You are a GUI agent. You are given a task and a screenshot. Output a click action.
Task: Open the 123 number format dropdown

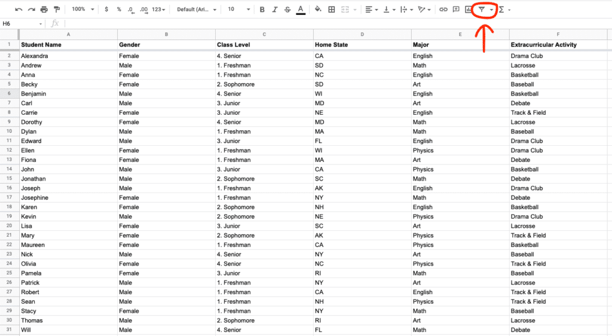[x=158, y=10]
